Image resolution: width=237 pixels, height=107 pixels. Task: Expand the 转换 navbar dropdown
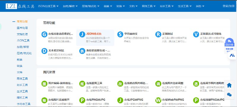(x=121, y=6)
